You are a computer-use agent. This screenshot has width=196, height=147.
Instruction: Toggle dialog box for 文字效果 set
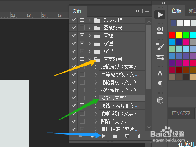[x=82, y=59]
